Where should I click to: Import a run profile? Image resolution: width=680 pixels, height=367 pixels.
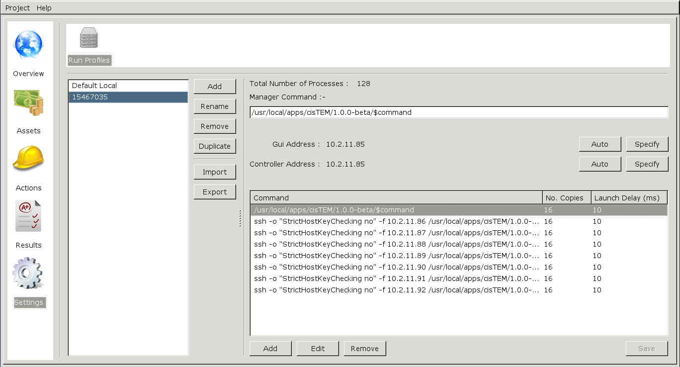pyautogui.click(x=215, y=172)
